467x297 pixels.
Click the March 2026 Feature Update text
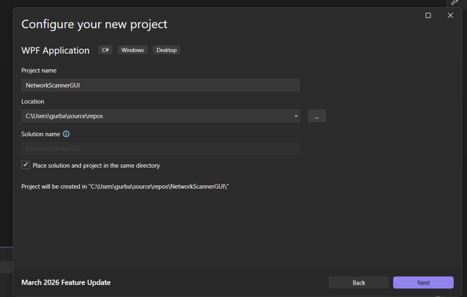[66, 282]
